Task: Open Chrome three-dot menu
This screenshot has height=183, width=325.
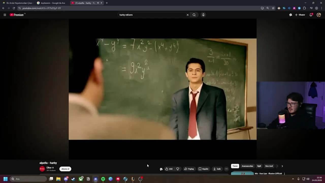Action: pyautogui.click(x=322, y=8)
